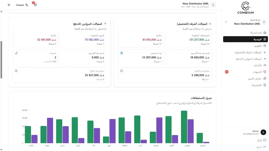Click the building icon beside هذه الشركة

[265, 33]
